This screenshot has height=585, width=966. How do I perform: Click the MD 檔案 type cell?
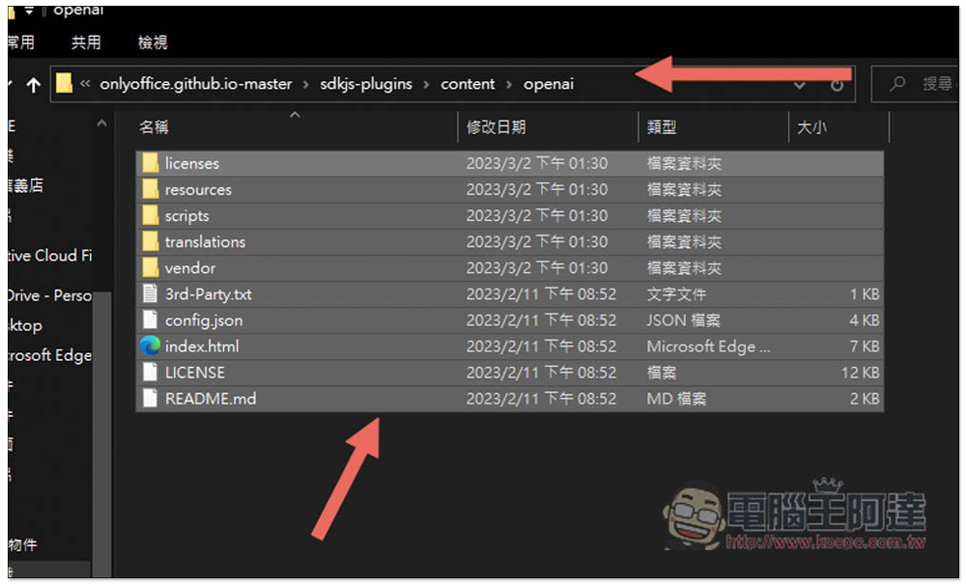[x=676, y=399]
